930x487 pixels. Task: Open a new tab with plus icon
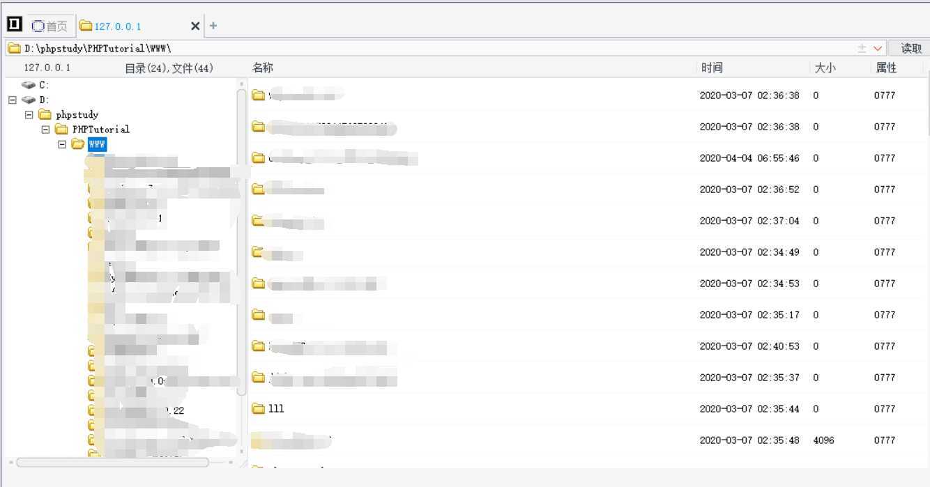213,26
